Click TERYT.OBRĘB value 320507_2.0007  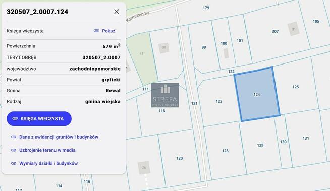tap(101, 57)
